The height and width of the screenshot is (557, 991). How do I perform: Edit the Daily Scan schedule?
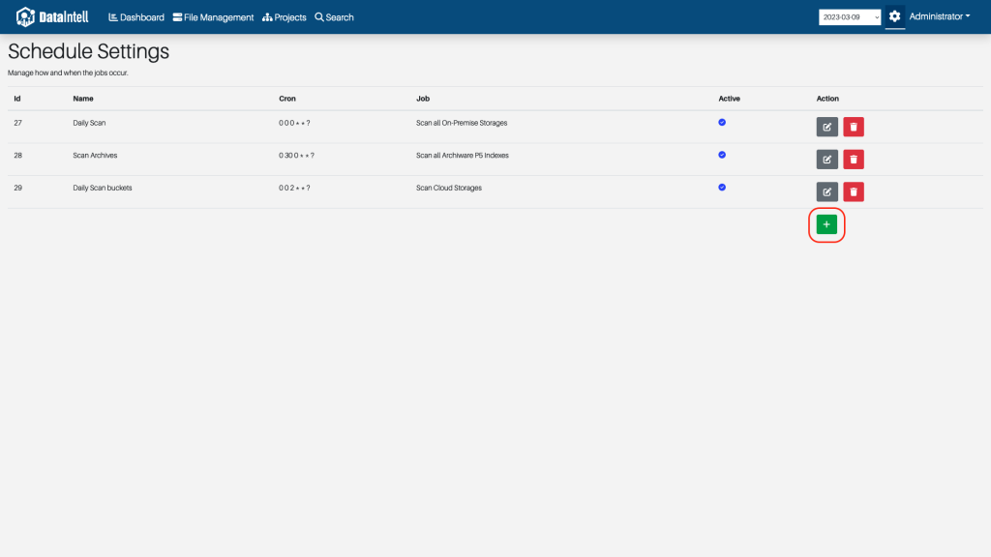click(x=826, y=127)
